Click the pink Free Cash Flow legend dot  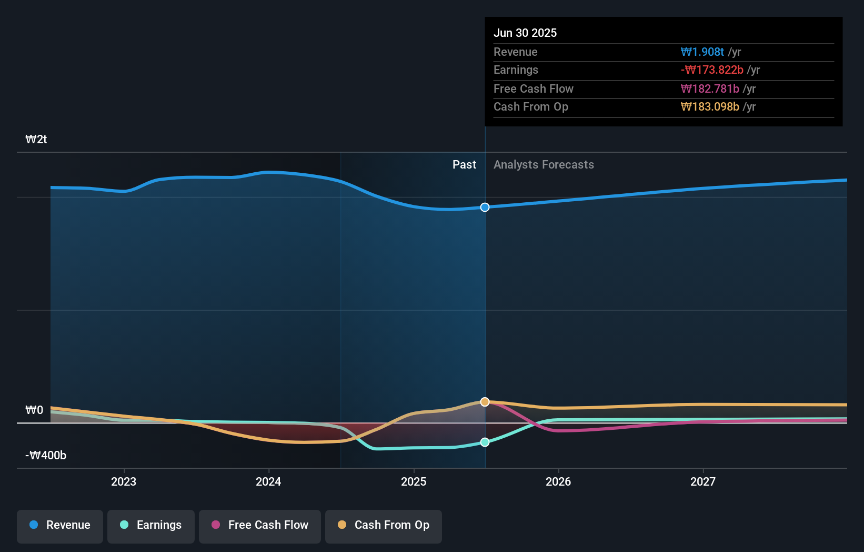pos(216,525)
